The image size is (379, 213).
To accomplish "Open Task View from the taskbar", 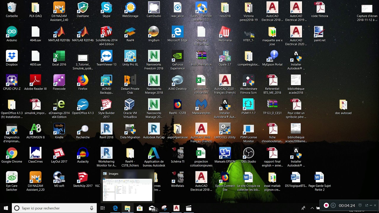I will (103, 208).
